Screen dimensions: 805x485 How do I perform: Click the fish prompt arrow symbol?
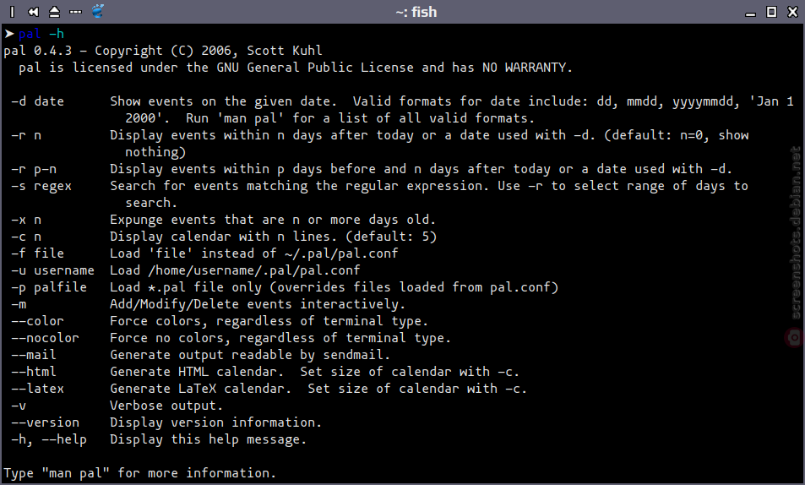click(x=9, y=34)
